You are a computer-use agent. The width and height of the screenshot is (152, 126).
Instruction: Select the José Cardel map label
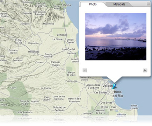68,49
